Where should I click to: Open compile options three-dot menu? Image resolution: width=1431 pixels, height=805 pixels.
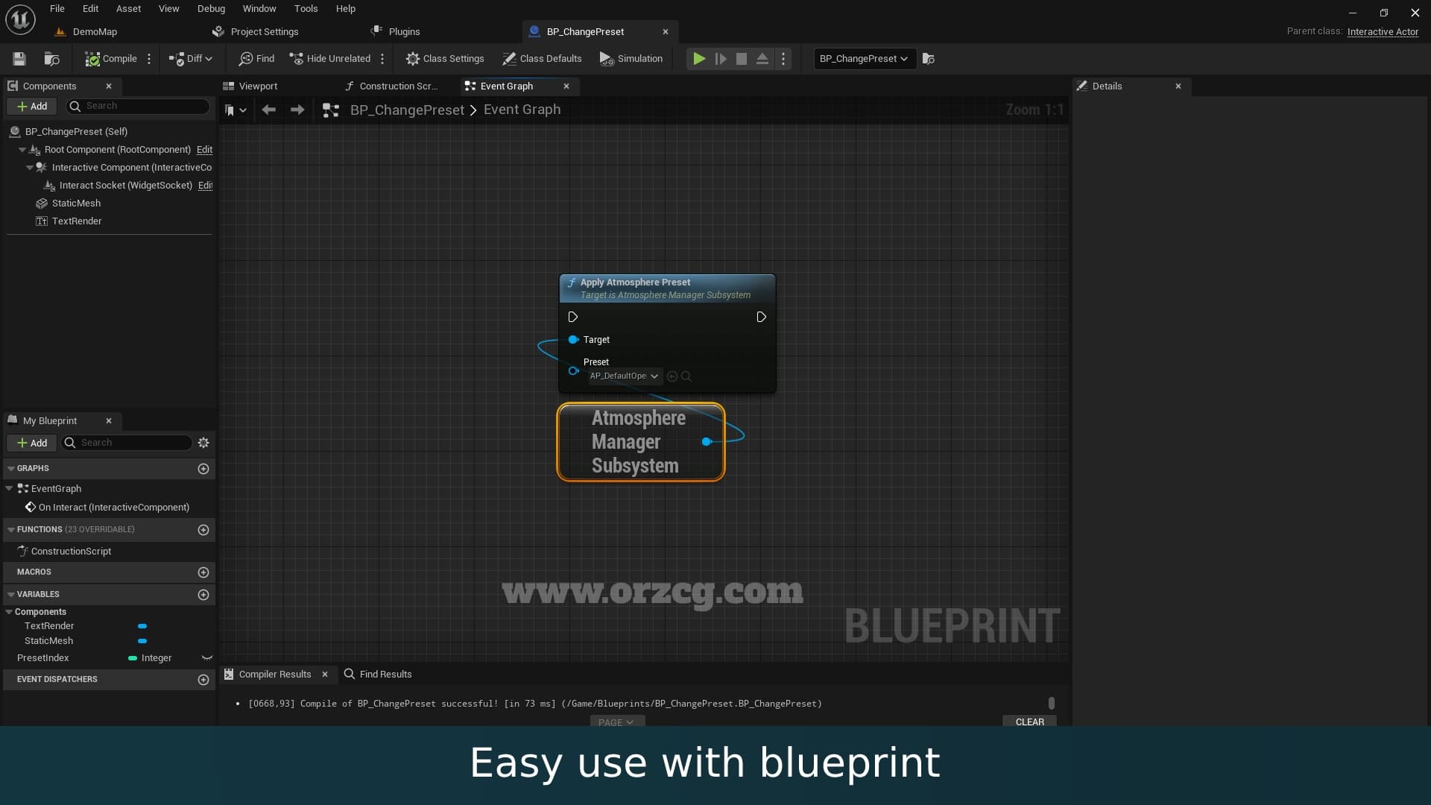coord(149,59)
